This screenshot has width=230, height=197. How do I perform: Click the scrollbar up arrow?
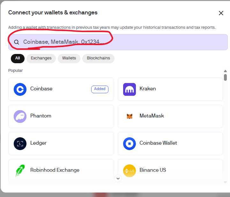click(225, 71)
